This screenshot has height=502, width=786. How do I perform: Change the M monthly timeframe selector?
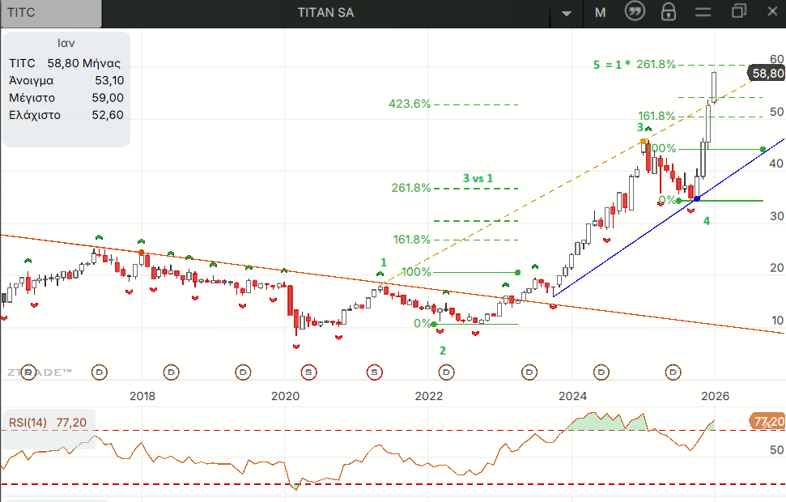(600, 12)
